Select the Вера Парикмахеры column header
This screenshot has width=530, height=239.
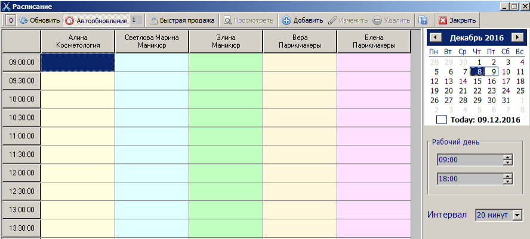tap(300, 41)
